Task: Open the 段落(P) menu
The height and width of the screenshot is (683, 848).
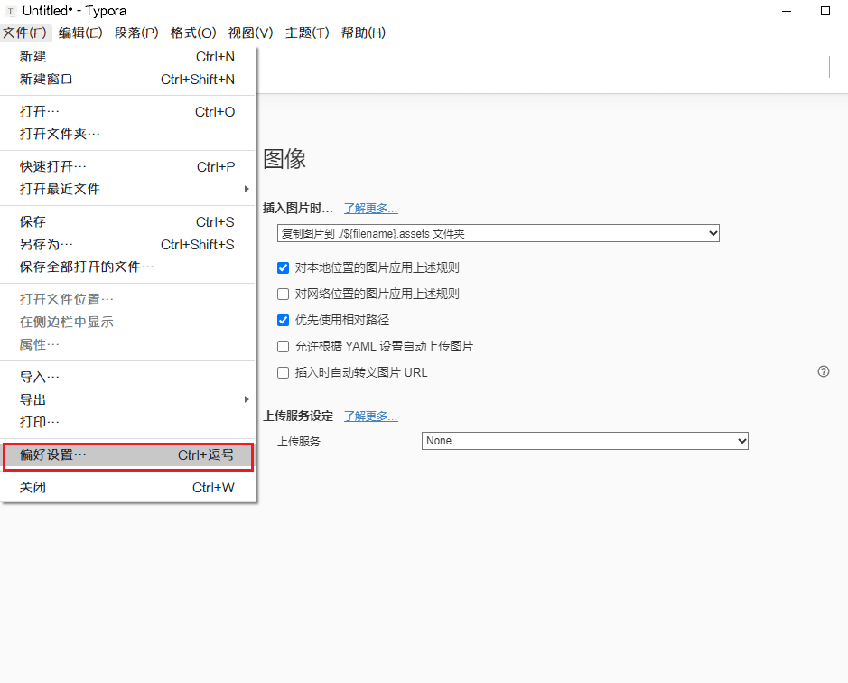Action: click(136, 33)
